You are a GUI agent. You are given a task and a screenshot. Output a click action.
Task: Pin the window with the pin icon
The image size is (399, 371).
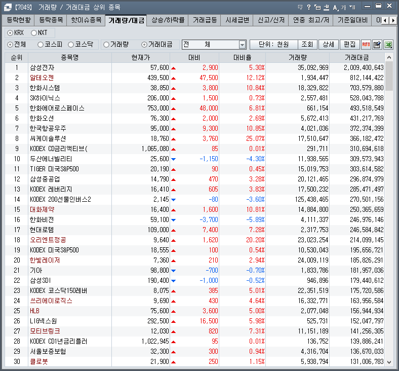click(326, 8)
